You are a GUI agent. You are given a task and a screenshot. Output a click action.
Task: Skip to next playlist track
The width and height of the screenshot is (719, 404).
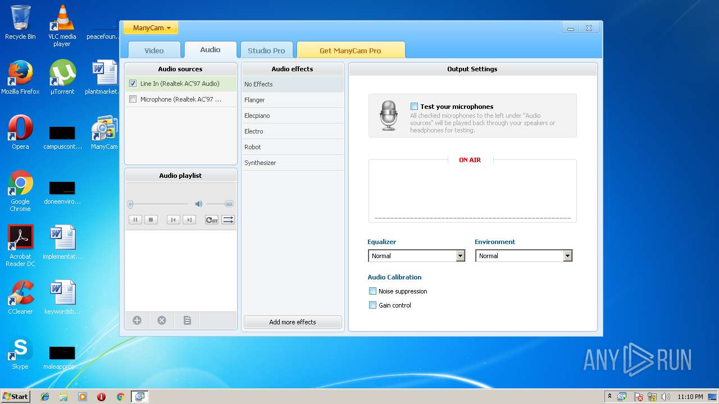click(x=189, y=220)
